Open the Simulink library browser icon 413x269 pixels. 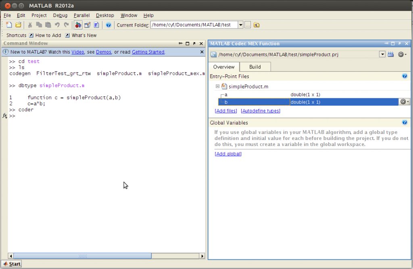click(x=78, y=25)
